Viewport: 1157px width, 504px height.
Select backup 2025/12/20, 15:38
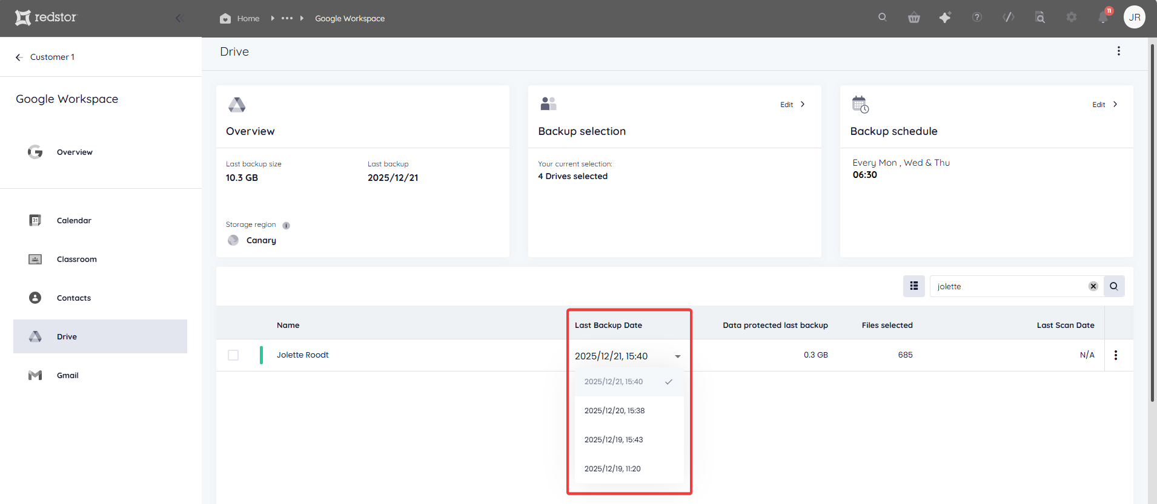point(629,411)
